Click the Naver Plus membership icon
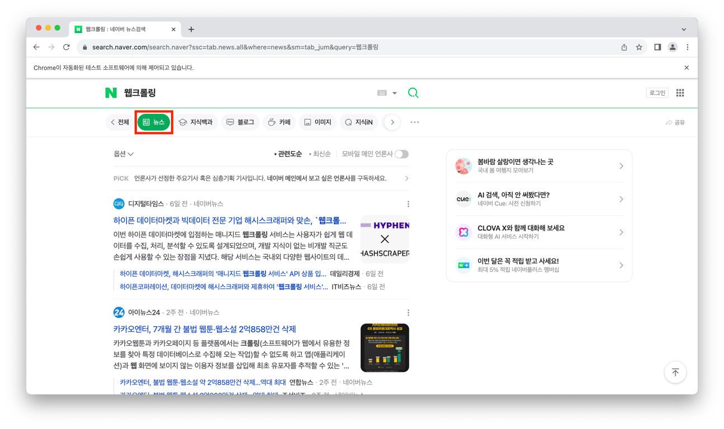The image size is (724, 429). pyautogui.click(x=463, y=265)
